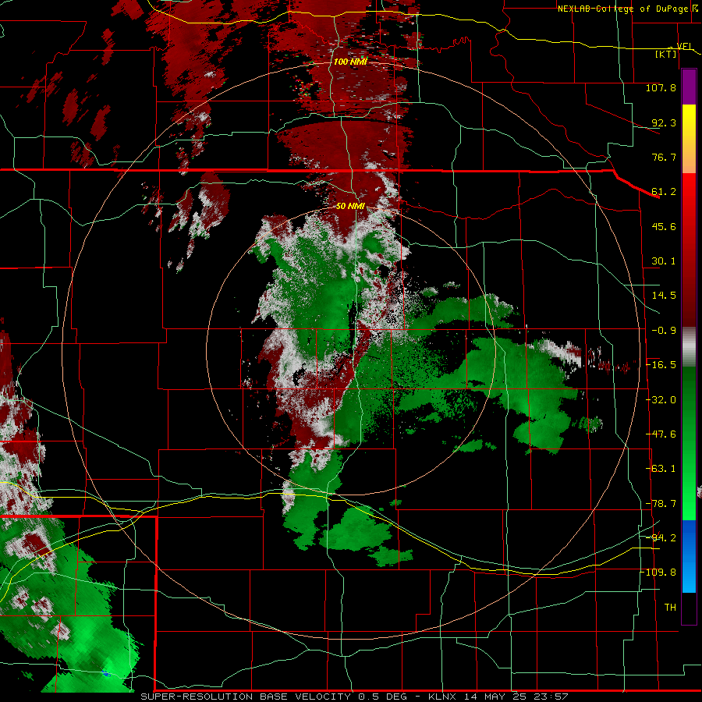Screen dimensions: 702x702
Task: Click the yellow segment of velocity color bar
Action: [689, 122]
